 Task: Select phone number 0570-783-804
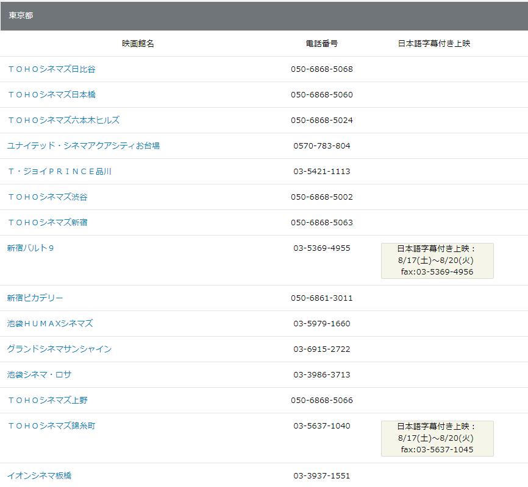tap(321, 145)
